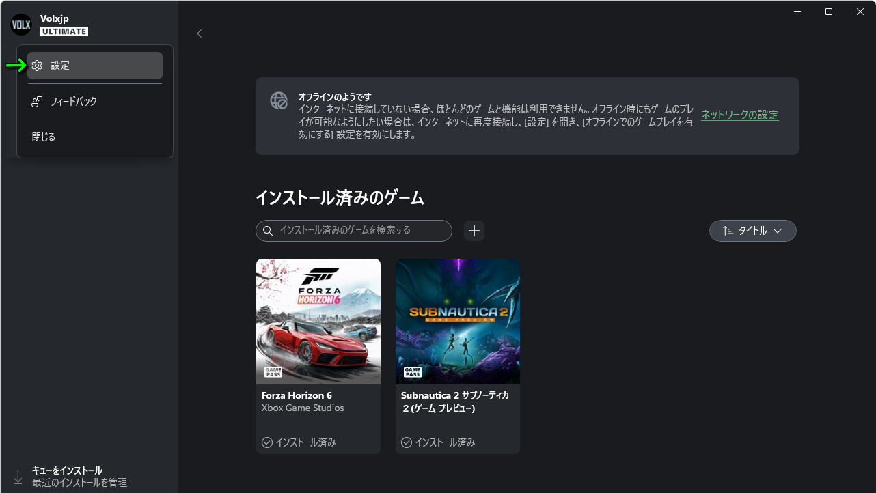Open ネットワークの設定 link
The height and width of the screenshot is (493, 876).
click(x=740, y=115)
